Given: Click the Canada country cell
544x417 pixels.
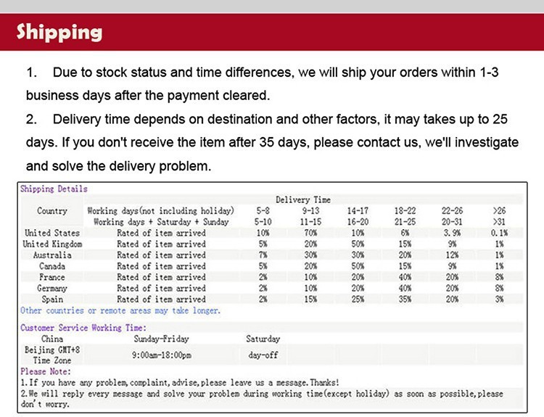Looking at the screenshot, I should [52, 266].
